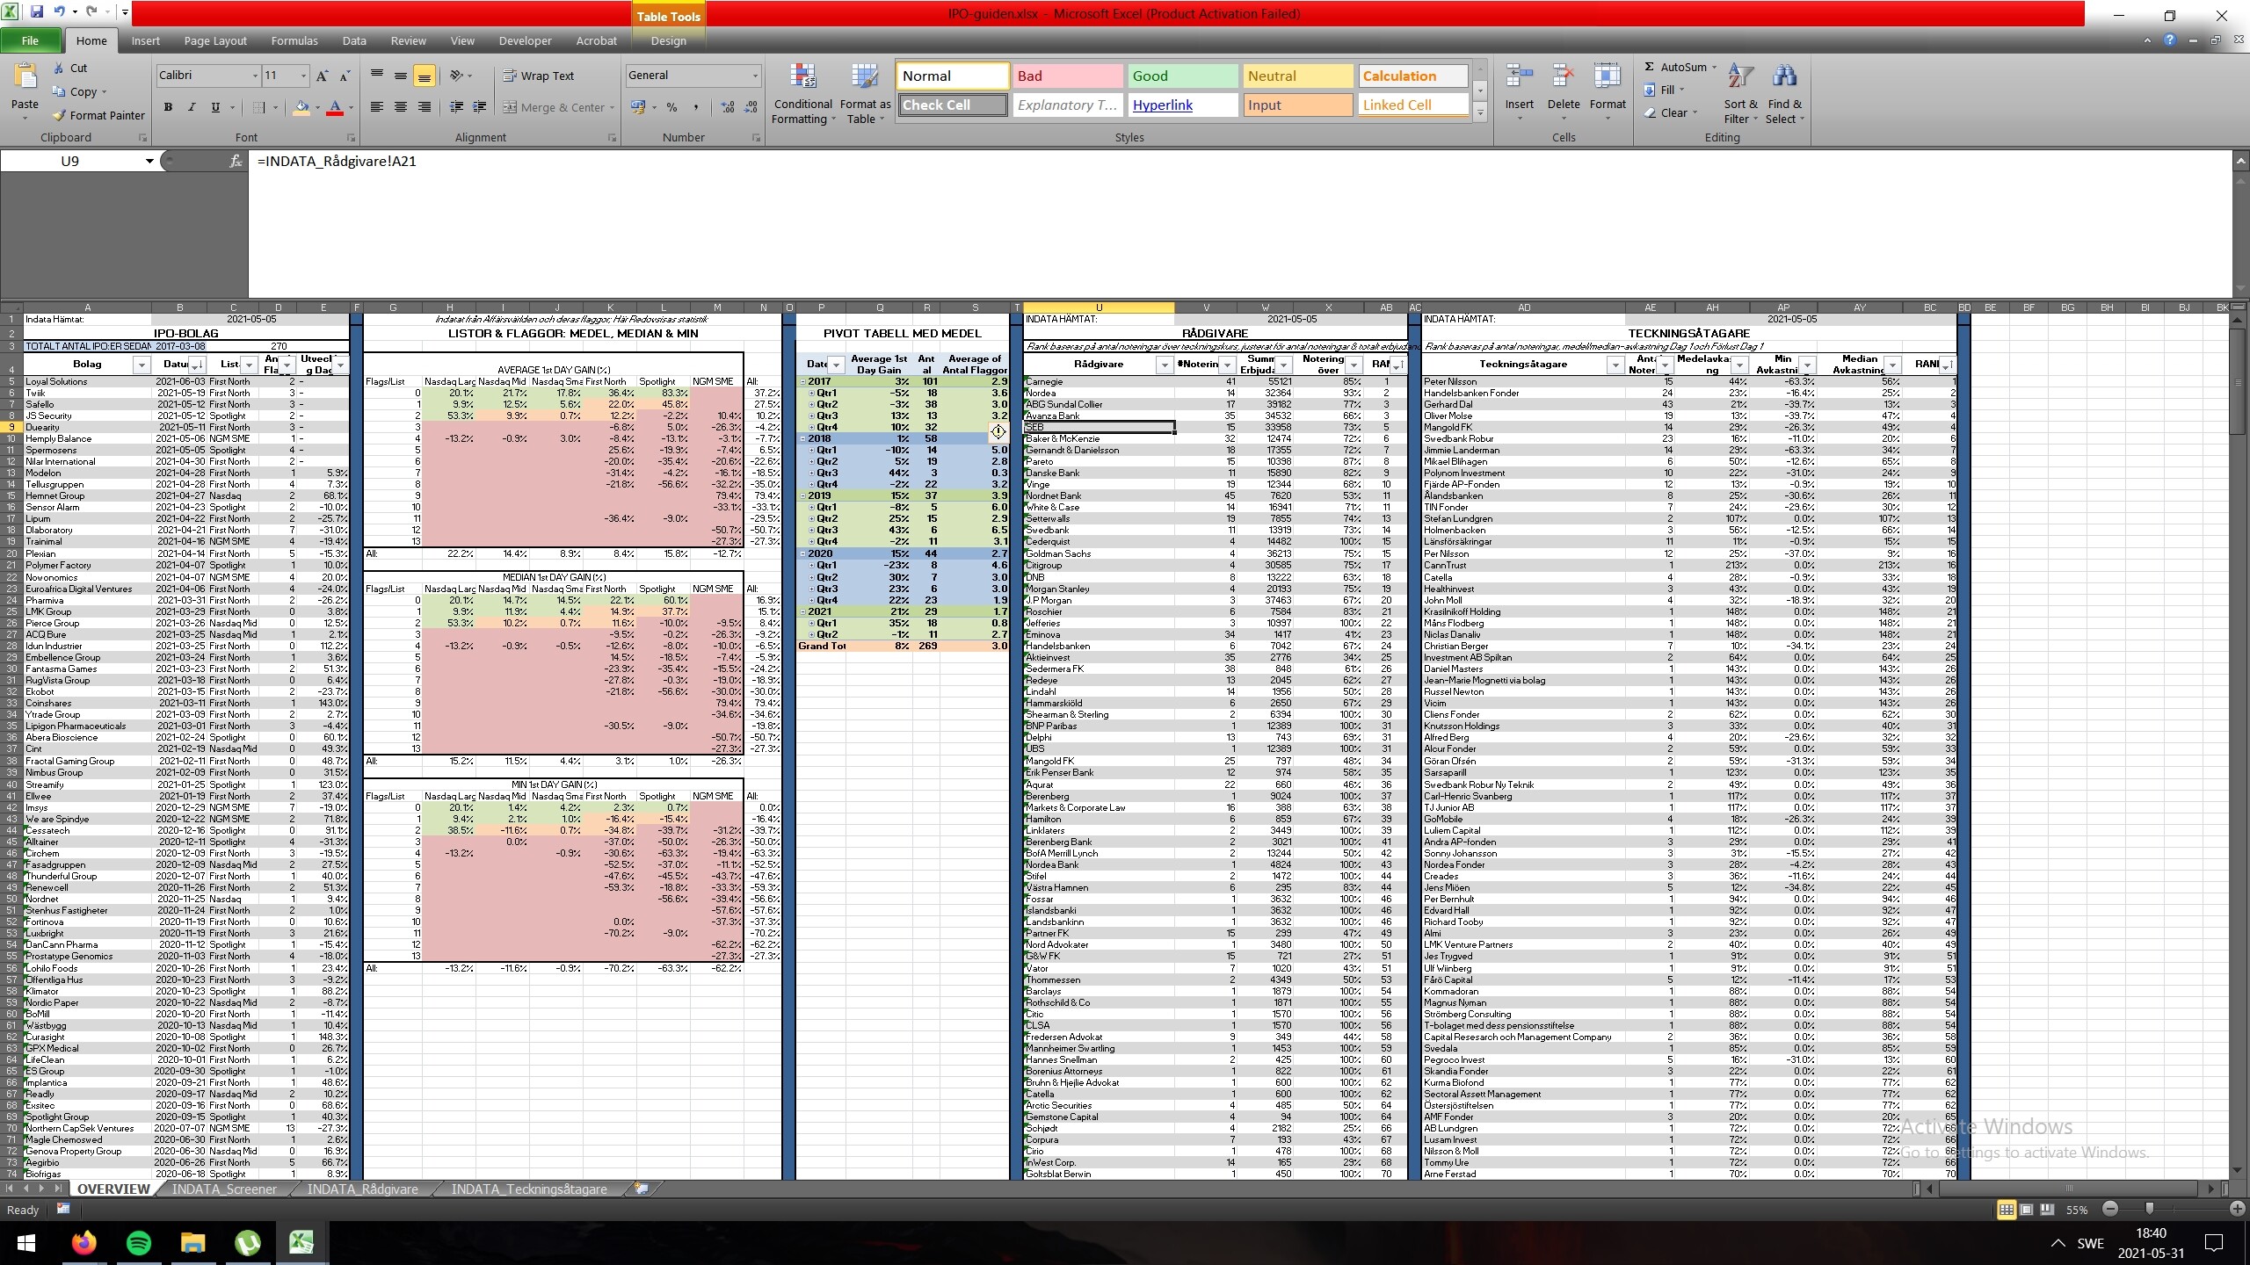Open Find & Select binoculars menu
The image size is (2250, 1265).
1784,94
